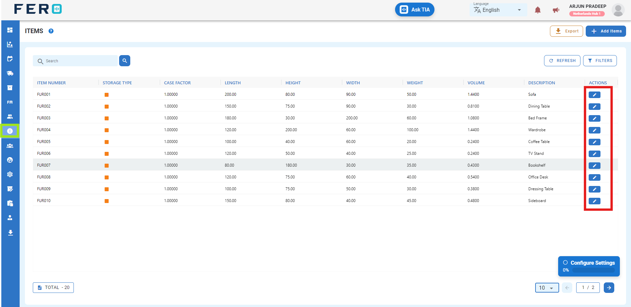Screen dimensions: 631x307
Task: Click FUR001 orange storage type swatch
Action: 107,95
